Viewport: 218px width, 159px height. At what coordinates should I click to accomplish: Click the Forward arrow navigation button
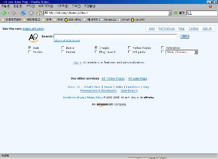14,13
